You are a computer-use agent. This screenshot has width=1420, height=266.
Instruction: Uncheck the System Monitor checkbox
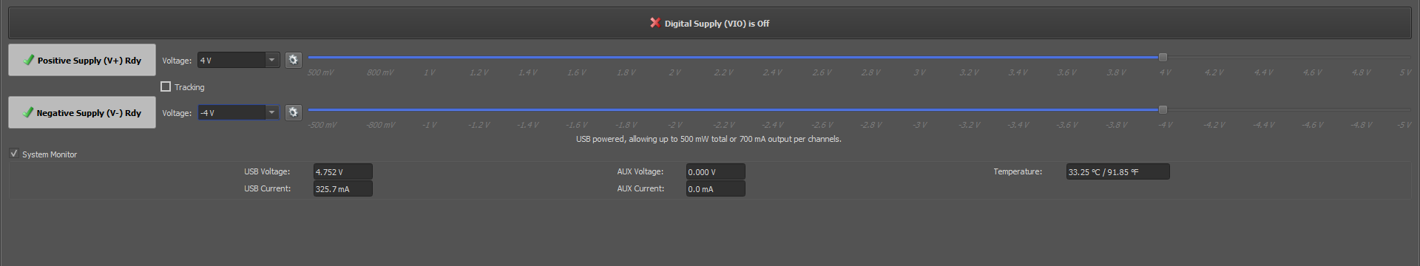[x=13, y=154]
